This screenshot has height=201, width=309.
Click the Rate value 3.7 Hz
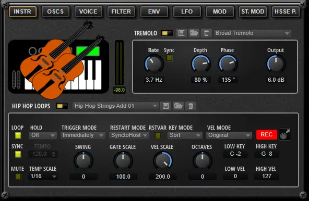[154, 80]
